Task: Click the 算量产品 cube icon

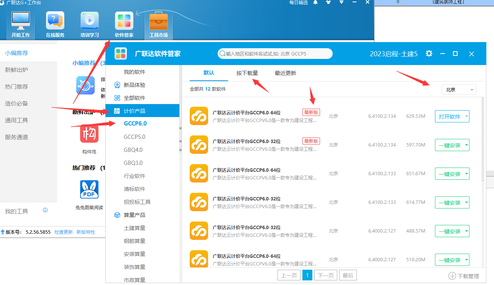Action: (x=117, y=215)
